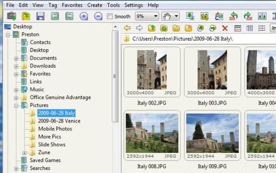The image size is (276, 173).
Task: Select the Slide Shows folder
Action: click(x=52, y=145)
